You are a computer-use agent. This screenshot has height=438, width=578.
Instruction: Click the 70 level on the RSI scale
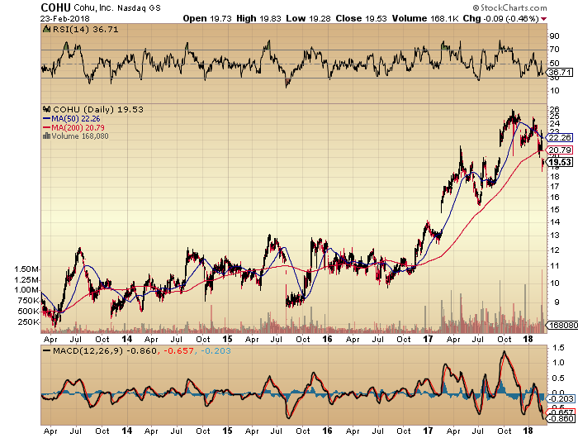click(x=554, y=49)
